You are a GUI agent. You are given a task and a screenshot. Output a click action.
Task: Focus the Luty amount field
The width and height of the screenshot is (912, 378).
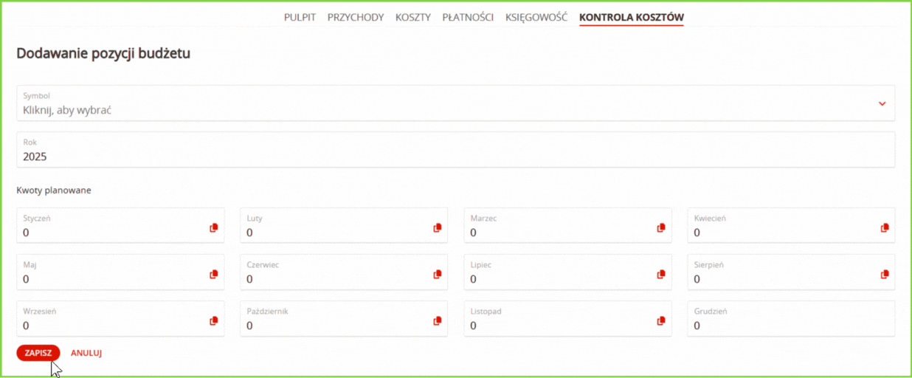344,225
